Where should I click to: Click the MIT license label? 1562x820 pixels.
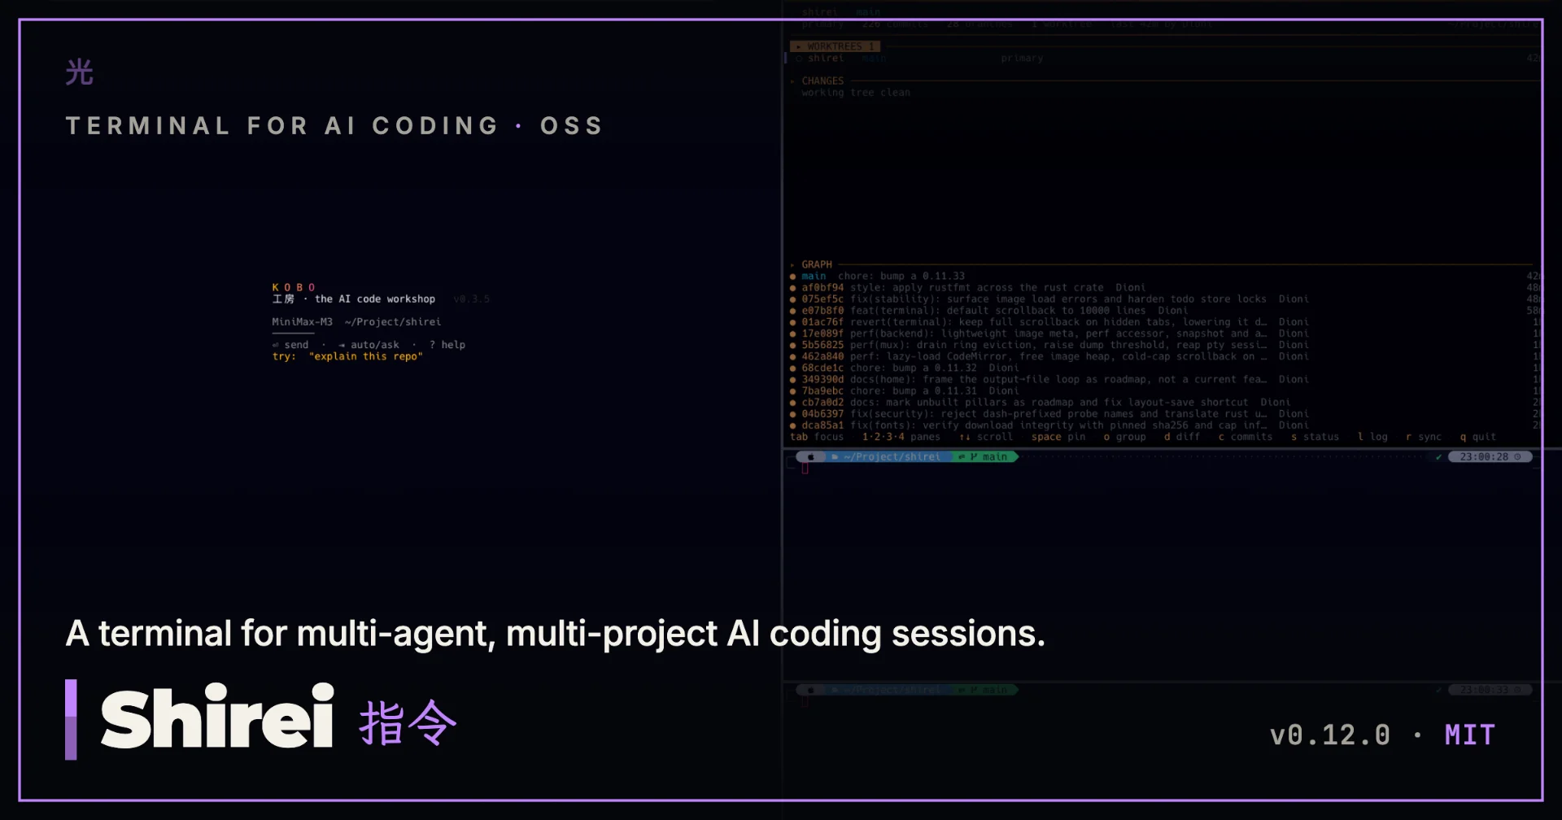point(1470,735)
